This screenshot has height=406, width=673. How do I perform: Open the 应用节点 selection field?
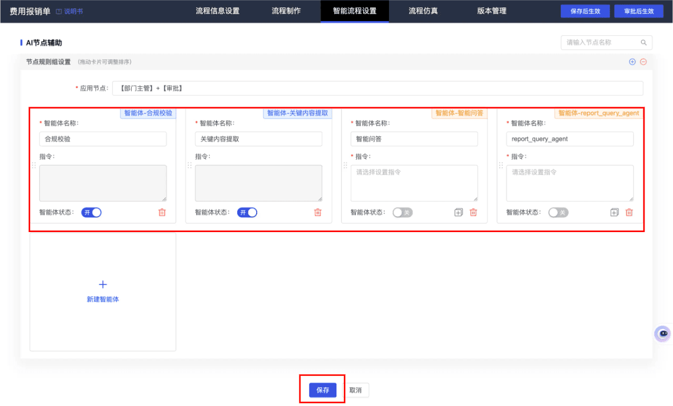(x=378, y=88)
